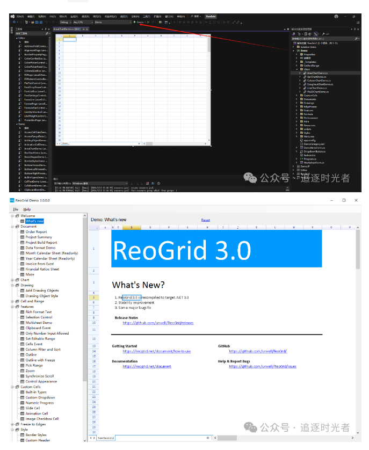This screenshot has height=450, width=369.
Task: Click the Reset link in demo header
Action: 206,220
